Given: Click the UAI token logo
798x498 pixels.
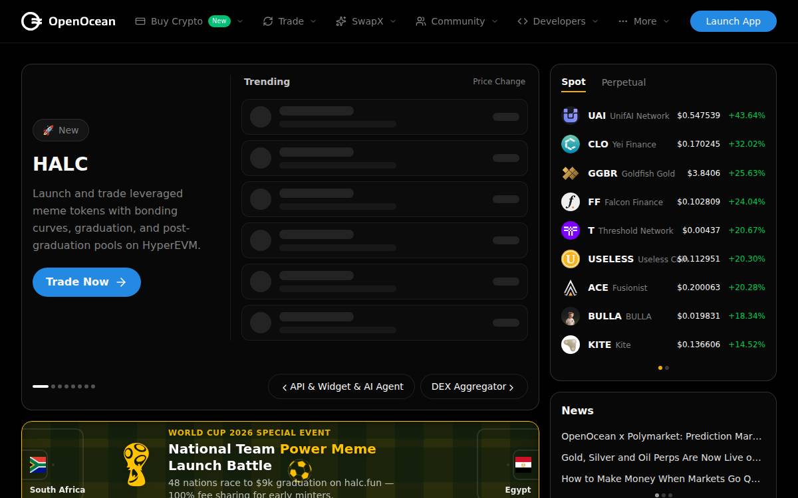Looking at the screenshot, I should click(571, 116).
